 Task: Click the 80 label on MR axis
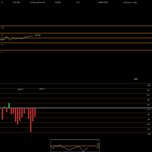pyautogui.click(x=148, y=90)
